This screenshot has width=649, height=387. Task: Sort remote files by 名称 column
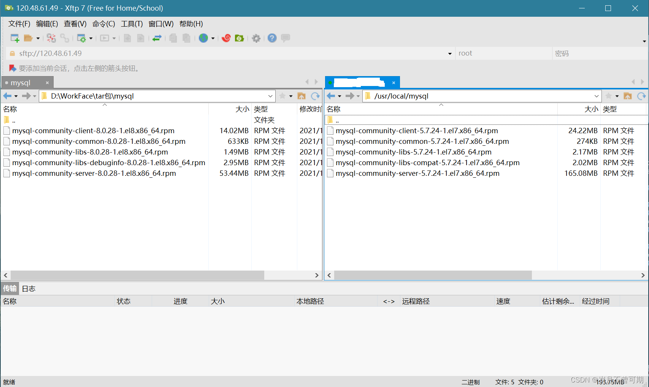tap(441, 109)
